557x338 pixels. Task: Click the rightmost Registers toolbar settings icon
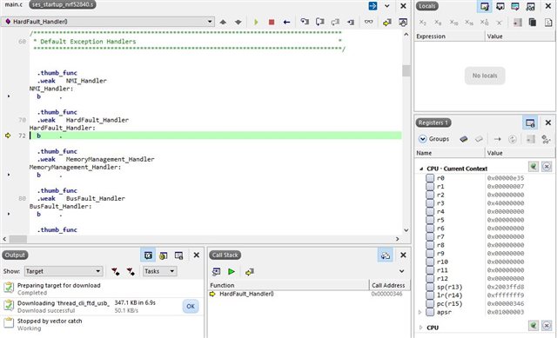[x=546, y=139]
